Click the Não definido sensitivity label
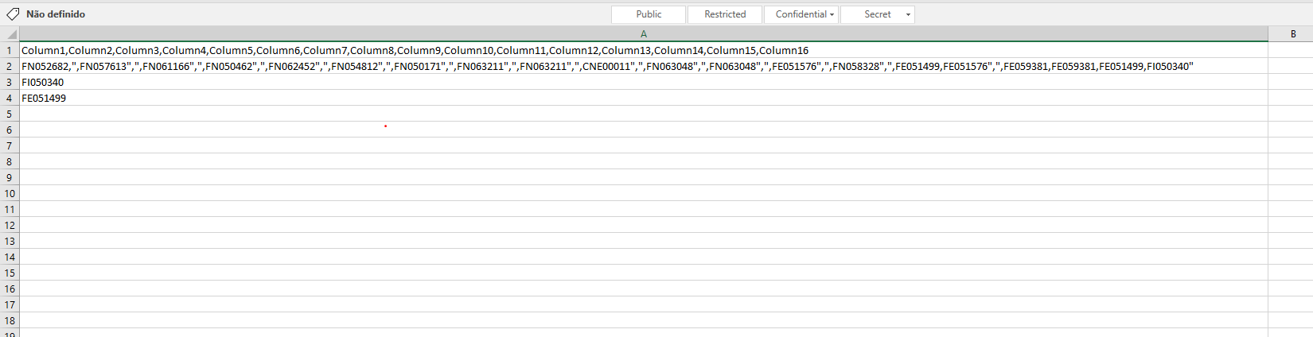Screen dimensions: 1313x337 tap(56, 14)
